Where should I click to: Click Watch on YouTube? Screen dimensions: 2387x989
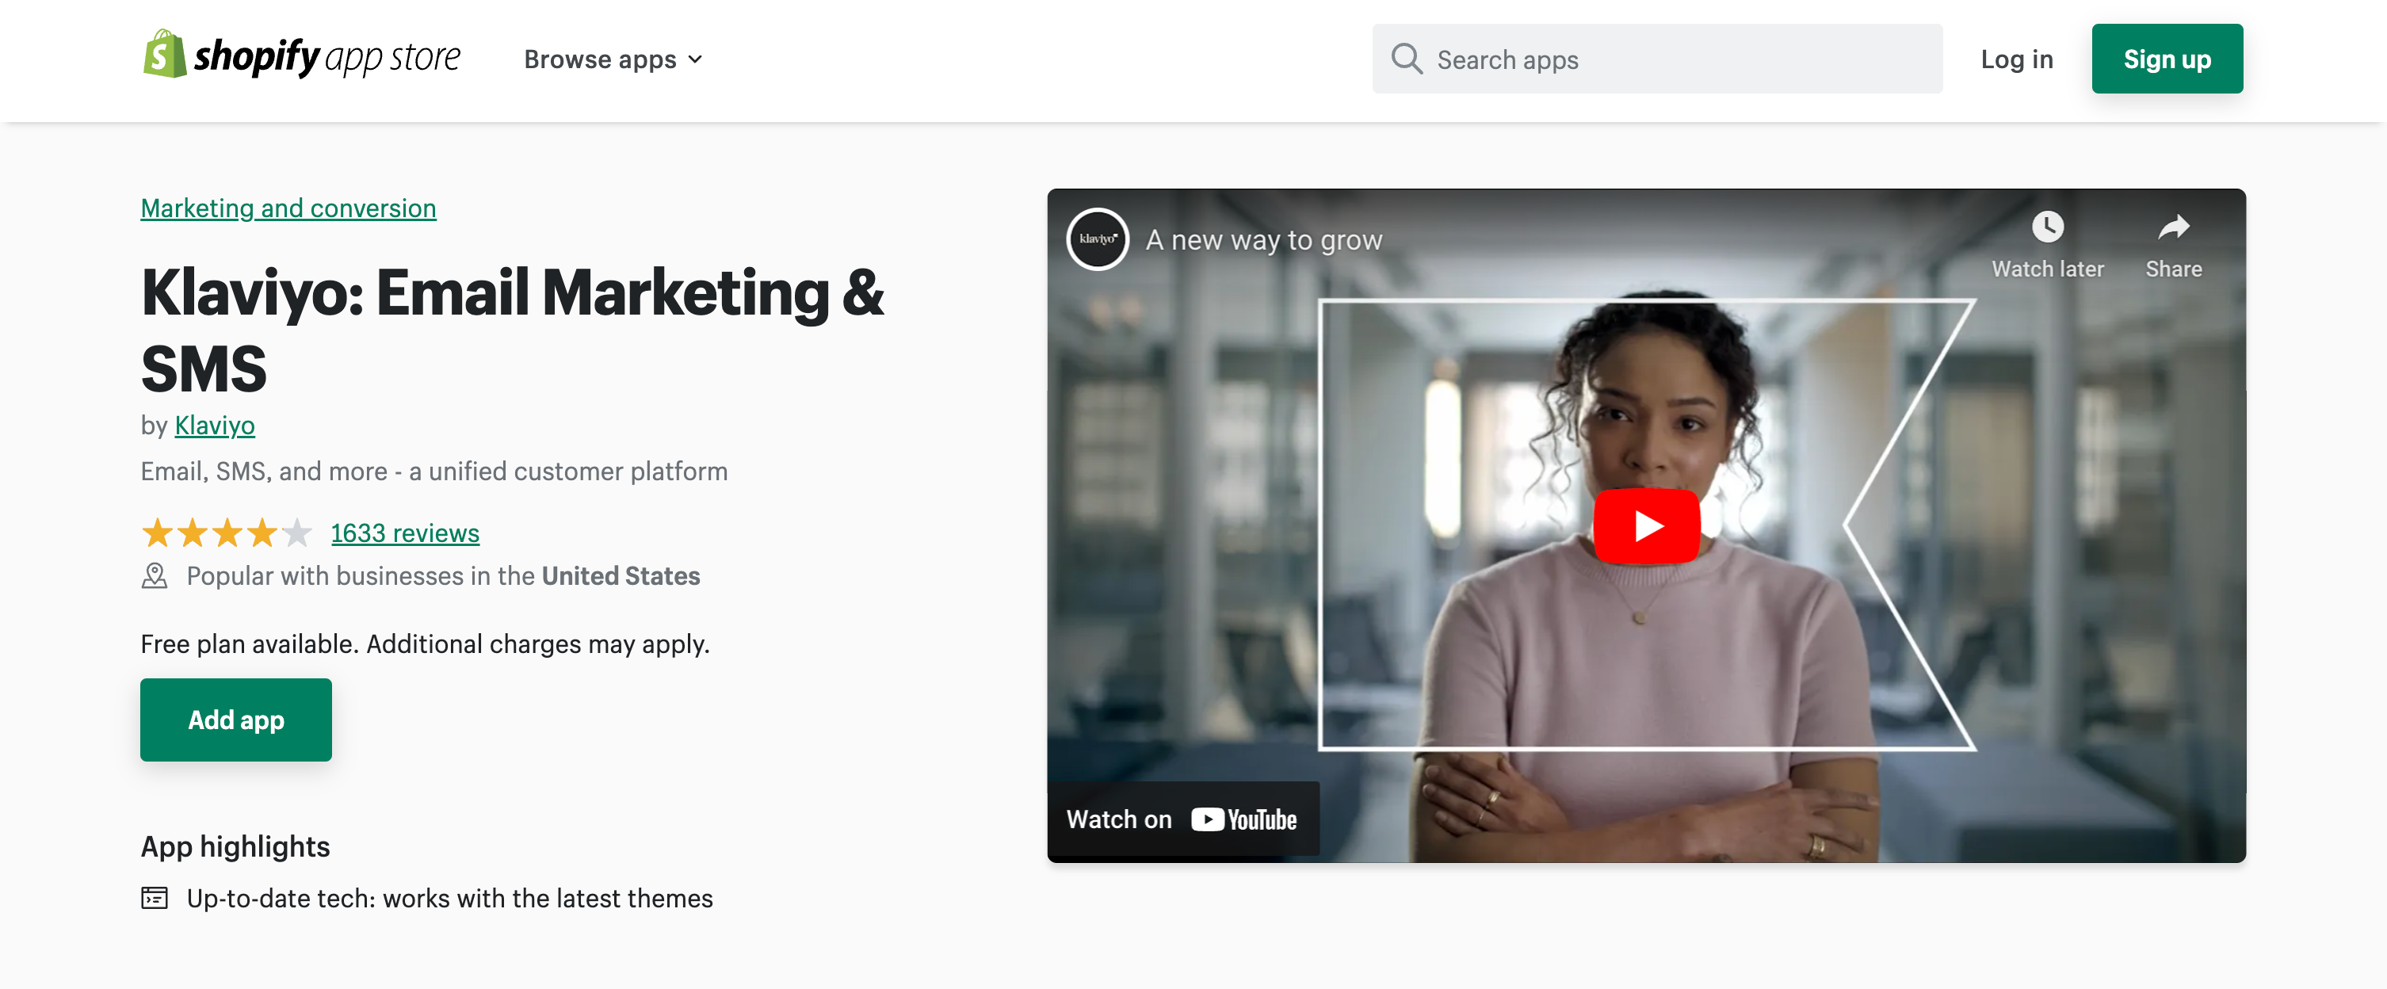click(x=1182, y=819)
